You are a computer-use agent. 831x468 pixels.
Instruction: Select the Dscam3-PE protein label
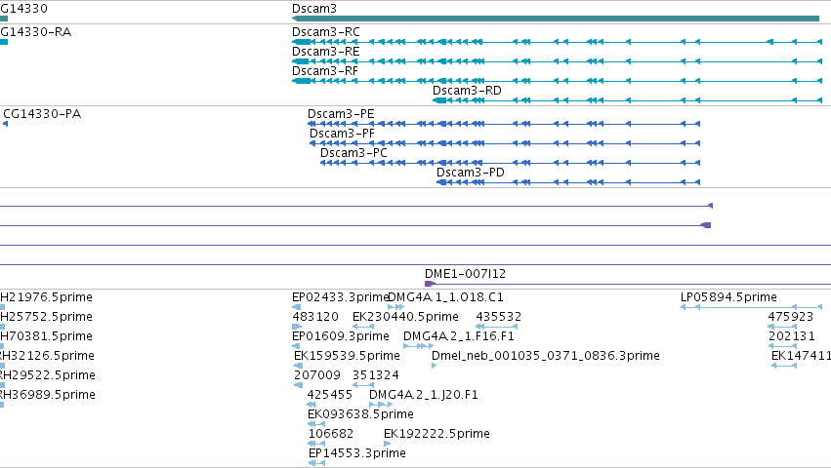(341, 114)
